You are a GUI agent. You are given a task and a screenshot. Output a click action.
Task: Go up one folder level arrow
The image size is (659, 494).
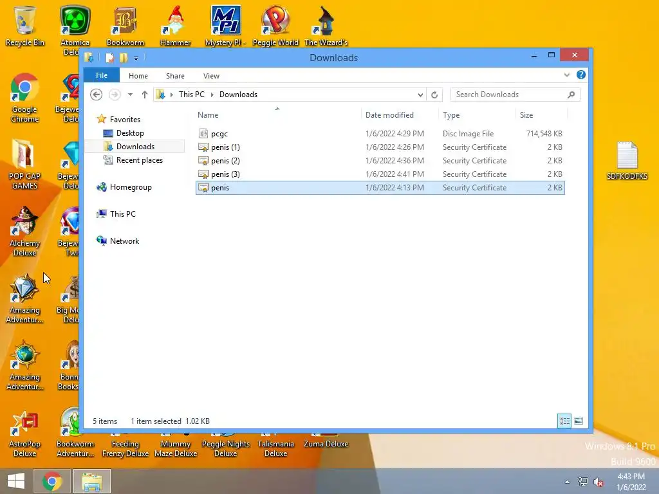coord(145,95)
